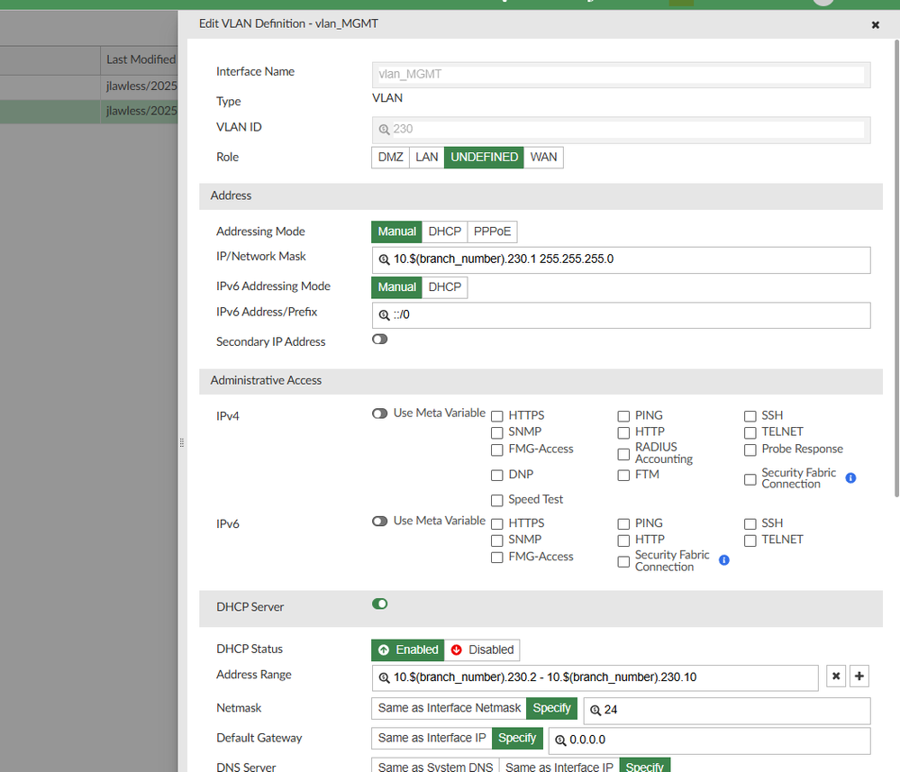
Task: Enable IPv4 SNMP access checkbox
Action: point(497,432)
